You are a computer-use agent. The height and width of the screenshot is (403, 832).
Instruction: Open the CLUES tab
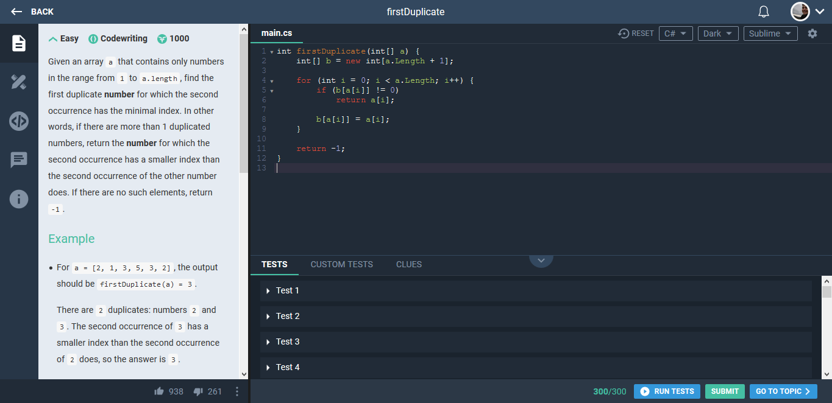point(408,264)
